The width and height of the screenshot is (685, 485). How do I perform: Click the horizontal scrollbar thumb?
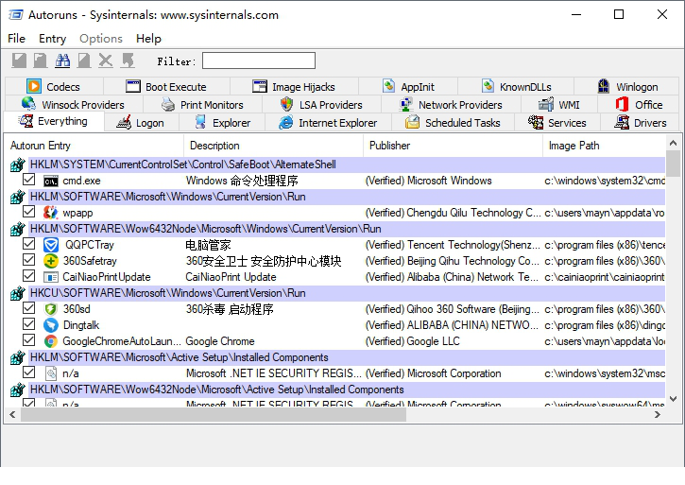[214, 415]
